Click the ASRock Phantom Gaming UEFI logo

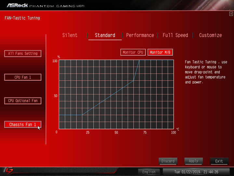tap(45, 6)
